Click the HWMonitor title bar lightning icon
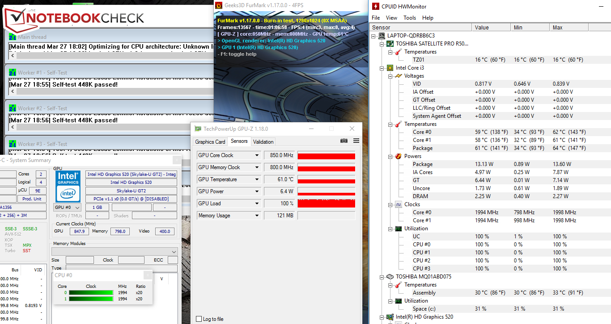 pyautogui.click(x=375, y=6)
